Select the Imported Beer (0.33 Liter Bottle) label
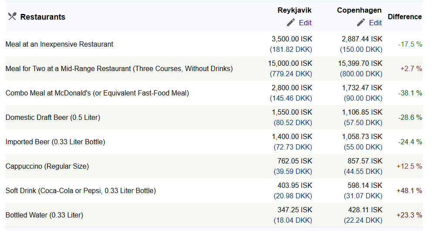The image size is (439, 231). pos(55,142)
